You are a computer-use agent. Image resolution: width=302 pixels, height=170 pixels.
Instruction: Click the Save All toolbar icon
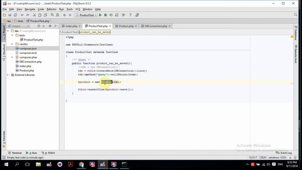coord(10,15)
